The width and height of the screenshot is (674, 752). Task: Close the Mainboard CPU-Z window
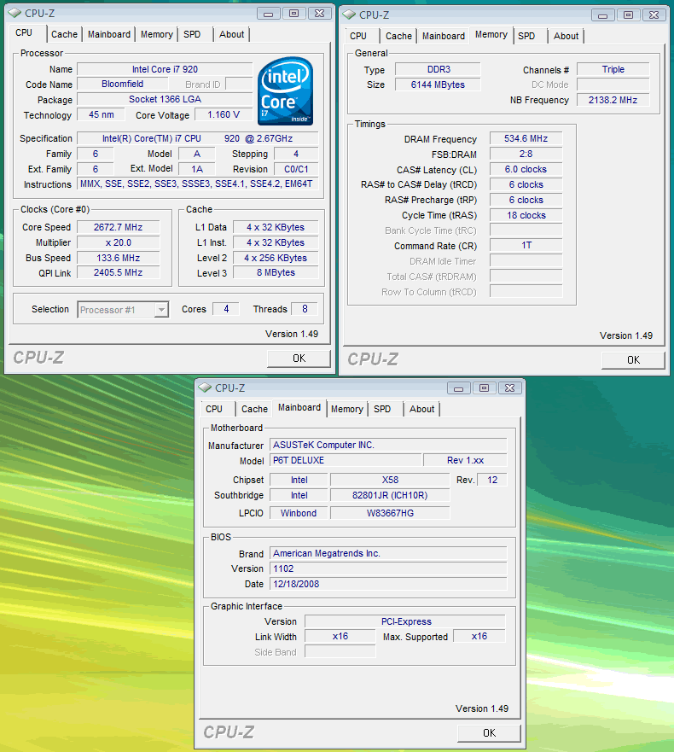click(x=509, y=388)
